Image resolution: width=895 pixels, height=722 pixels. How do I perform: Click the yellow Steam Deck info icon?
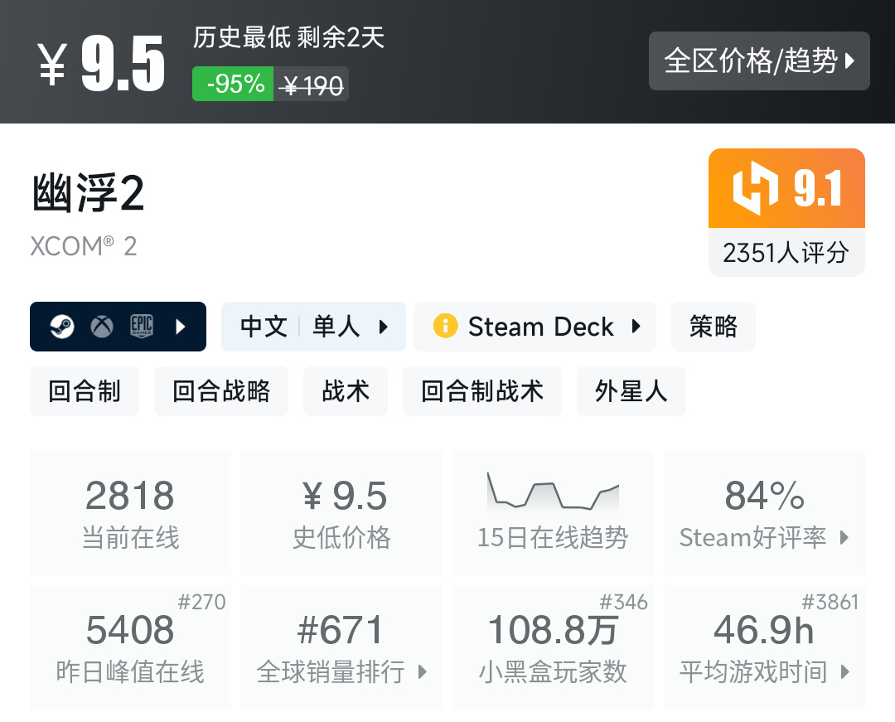tap(445, 327)
